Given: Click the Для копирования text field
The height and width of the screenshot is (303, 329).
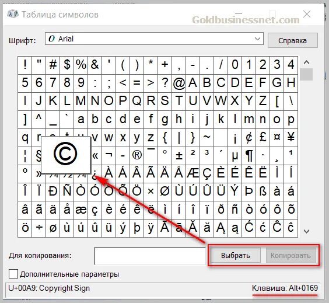Looking at the screenshot, I should (x=150, y=256).
